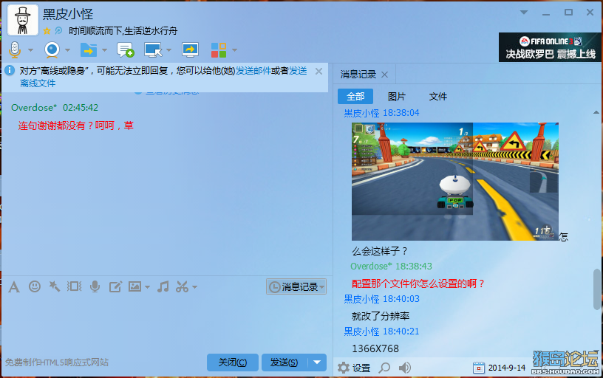Viewport: 603px width, 378px height.
Task: Click the 免费制作HTML5响应式网站 ad link
Action: [x=57, y=362]
